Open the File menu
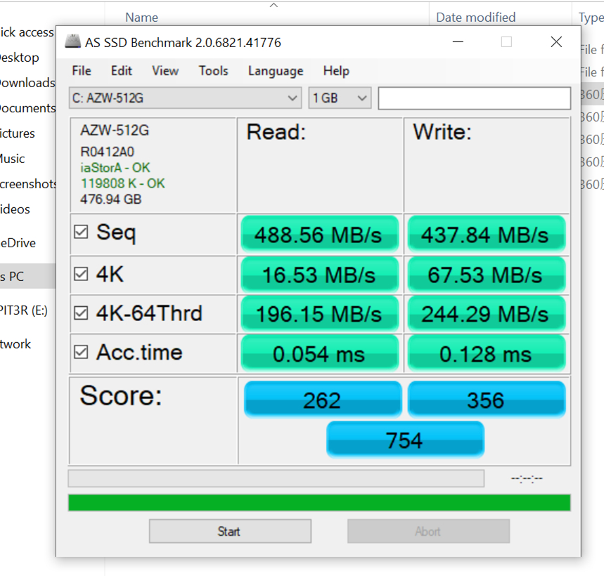Viewport: 604px width, 576px height. click(82, 71)
